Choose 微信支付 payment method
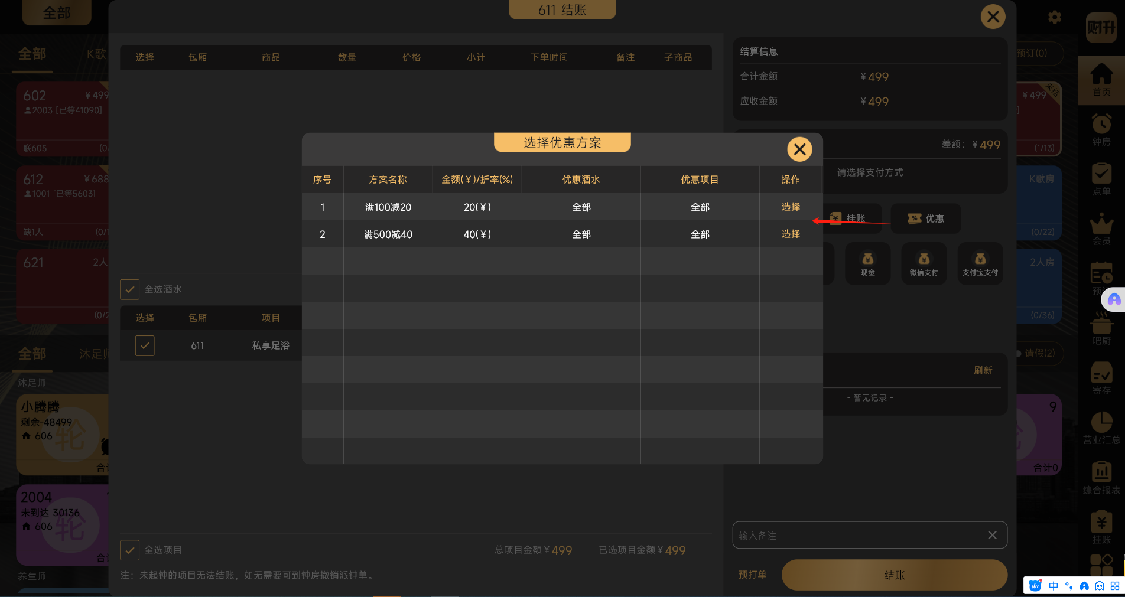This screenshot has height=597, width=1125. coord(924,263)
